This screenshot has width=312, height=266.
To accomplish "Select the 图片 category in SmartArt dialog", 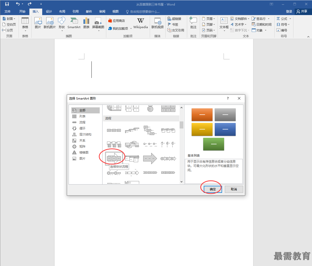I will [85, 159].
